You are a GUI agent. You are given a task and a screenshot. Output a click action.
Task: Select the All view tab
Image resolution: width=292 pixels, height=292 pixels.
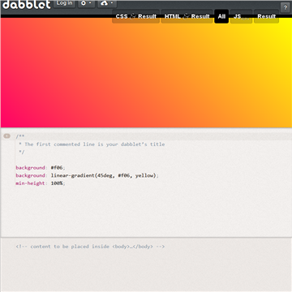click(x=221, y=16)
